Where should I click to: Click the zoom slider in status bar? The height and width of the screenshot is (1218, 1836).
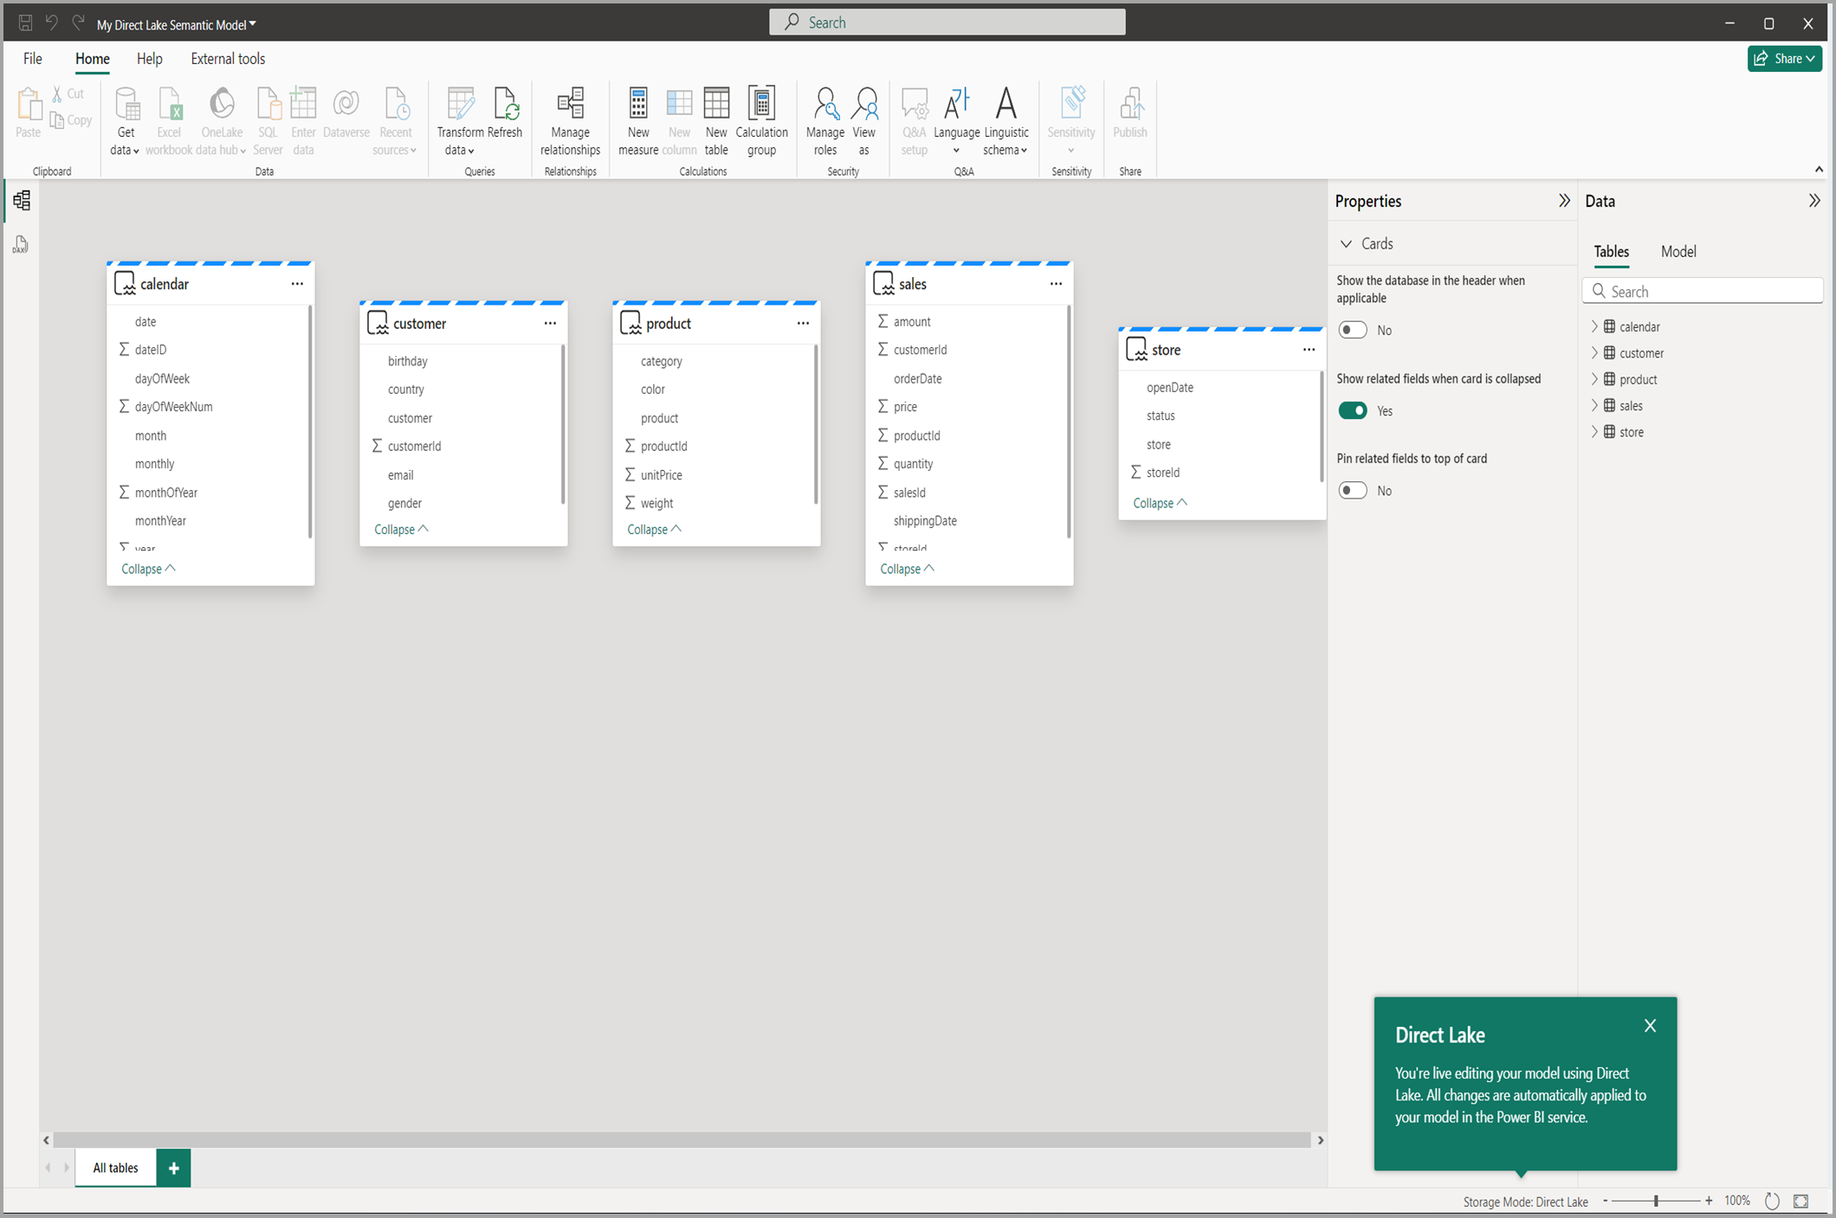pyautogui.click(x=1656, y=1201)
